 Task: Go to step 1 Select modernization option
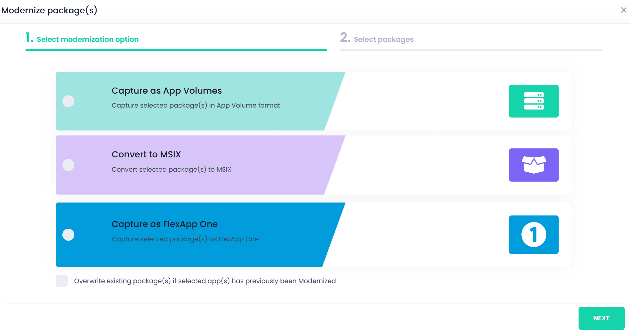[88, 39]
